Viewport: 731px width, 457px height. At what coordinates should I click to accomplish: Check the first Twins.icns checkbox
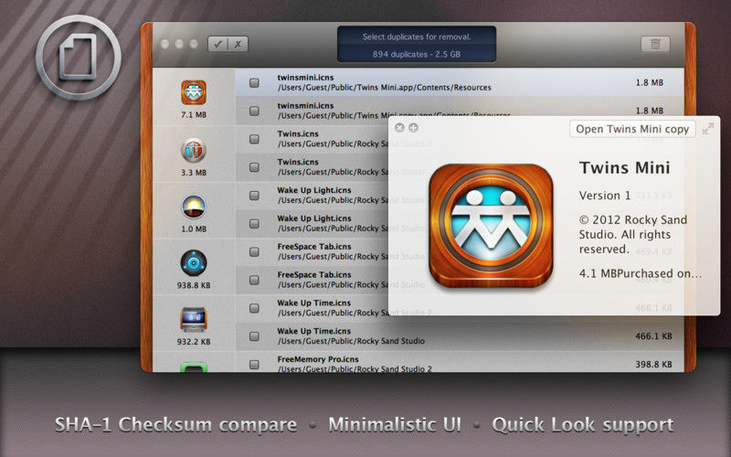254,139
